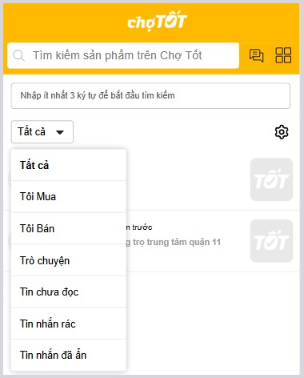Open the category grid icon
This screenshot has height=378, width=304.
coord(283,55)
